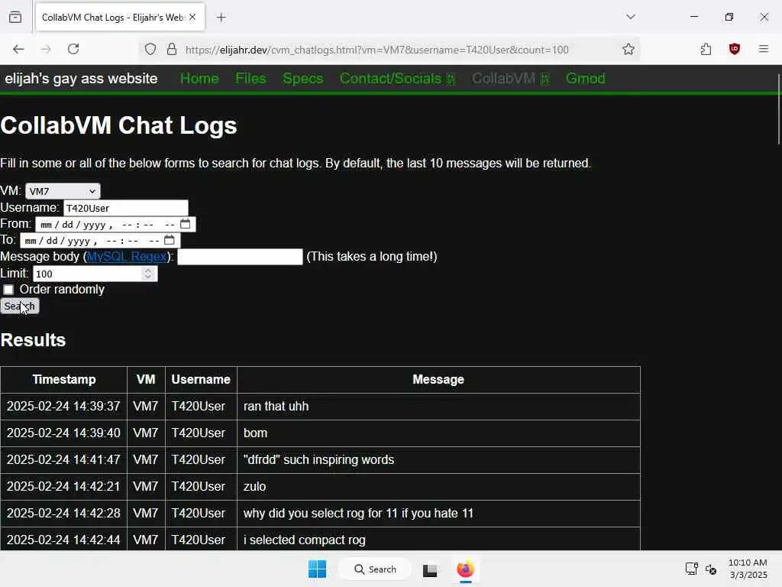List all tabs with the chevron
The width and height of the screenshot is (782, 587).
[631, 17]
